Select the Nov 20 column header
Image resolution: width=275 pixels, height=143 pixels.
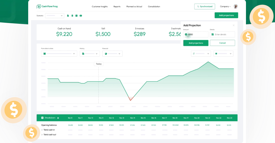(197, 118)
